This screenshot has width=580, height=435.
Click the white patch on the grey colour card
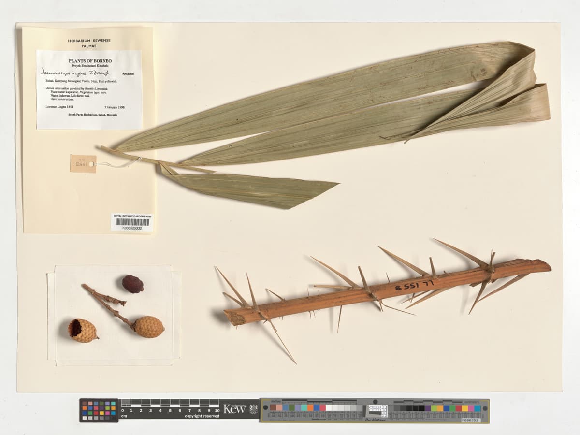pyautogui.click(x=329, y=408)
